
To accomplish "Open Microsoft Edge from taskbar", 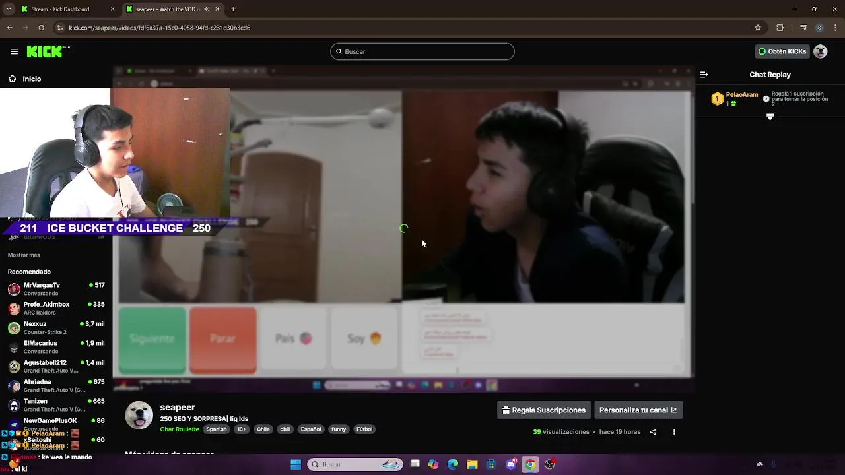I will click(x=453, y=464).
